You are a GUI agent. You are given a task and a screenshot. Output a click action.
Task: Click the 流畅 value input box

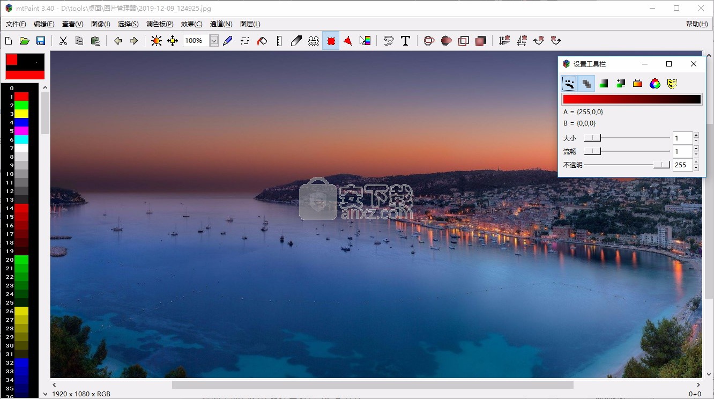click(x=682, y=151)
